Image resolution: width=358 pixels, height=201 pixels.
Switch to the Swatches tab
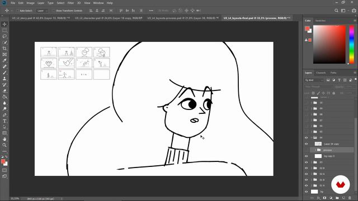click(x=321, y=21)
